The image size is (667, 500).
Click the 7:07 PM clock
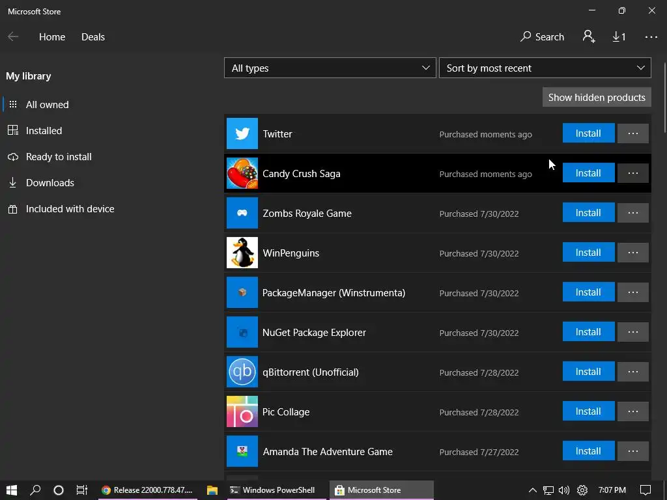click(612, 490)
